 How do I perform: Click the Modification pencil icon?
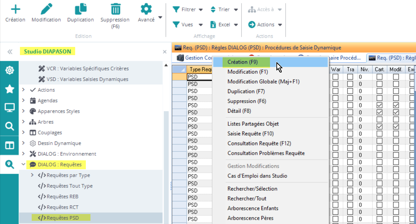46,9
